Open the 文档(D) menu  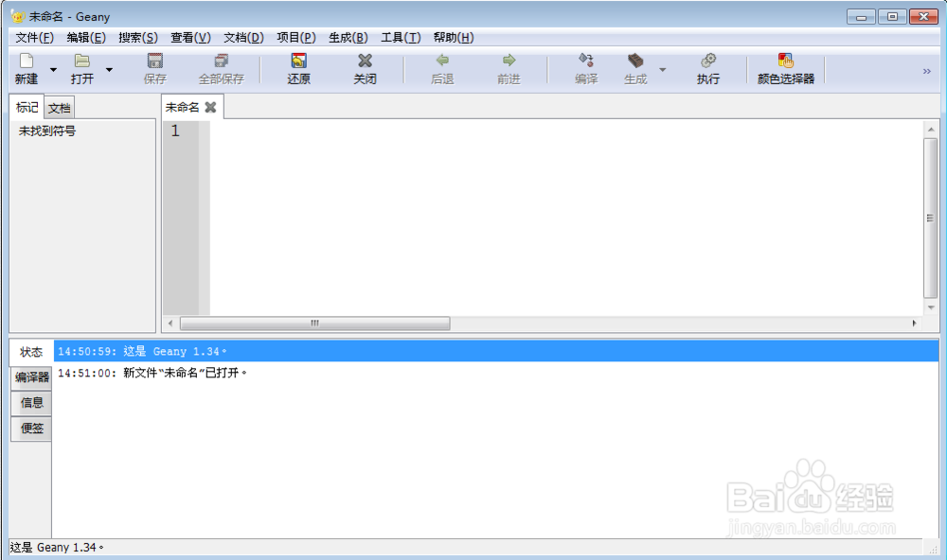point(243,38)
